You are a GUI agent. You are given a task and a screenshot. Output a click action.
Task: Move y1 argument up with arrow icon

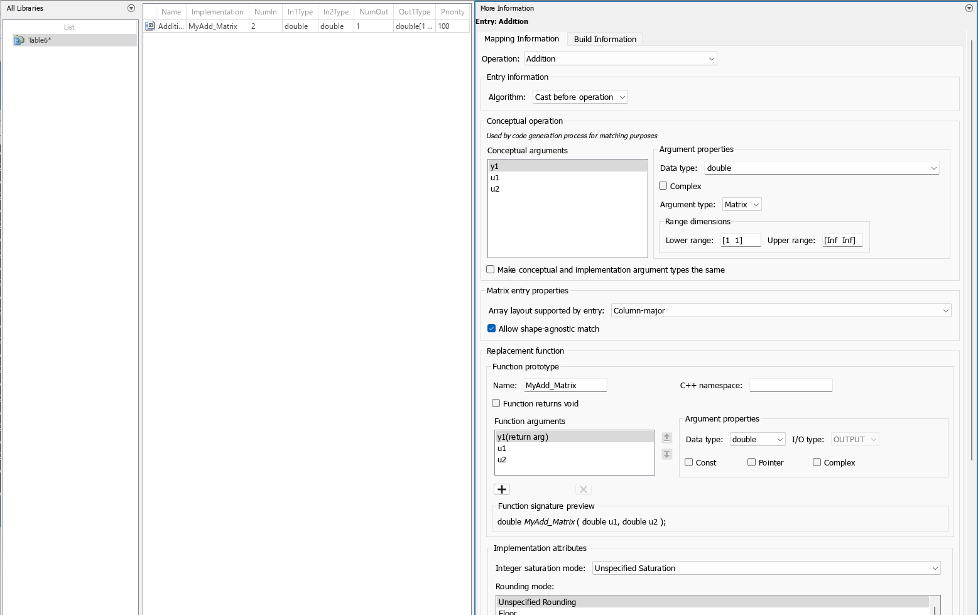tap(666, 437)
